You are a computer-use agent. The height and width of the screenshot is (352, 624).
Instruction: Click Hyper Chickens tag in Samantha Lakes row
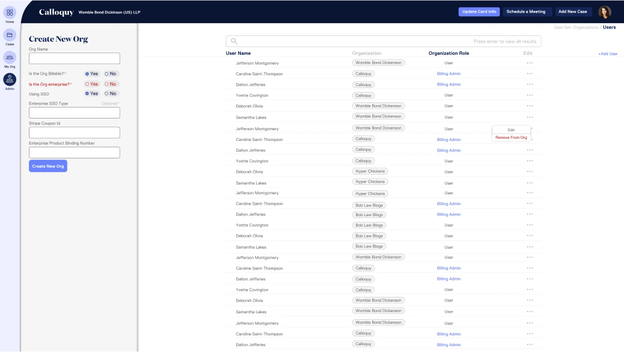370,181
